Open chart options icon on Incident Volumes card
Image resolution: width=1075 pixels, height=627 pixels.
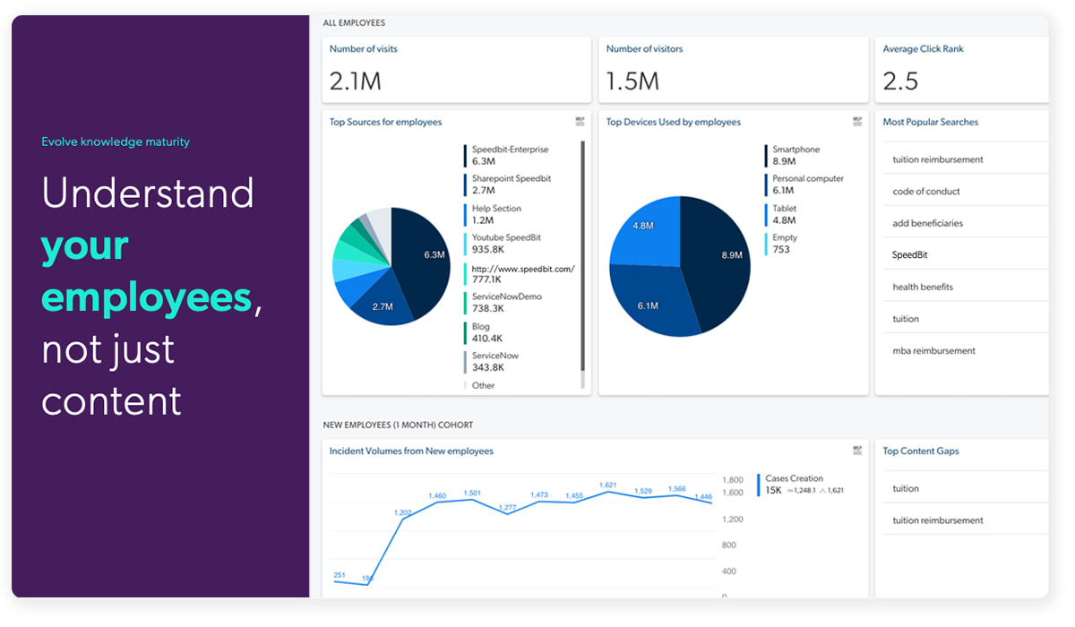857,451
